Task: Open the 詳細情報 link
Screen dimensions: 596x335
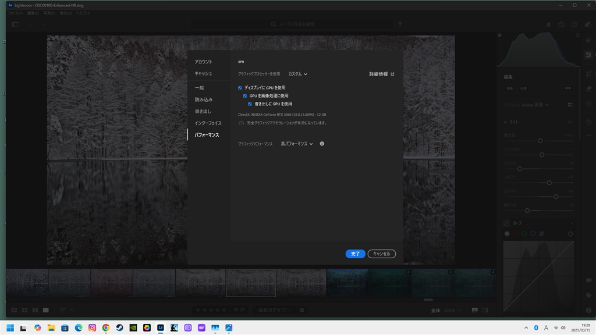Action: point(382,74)
